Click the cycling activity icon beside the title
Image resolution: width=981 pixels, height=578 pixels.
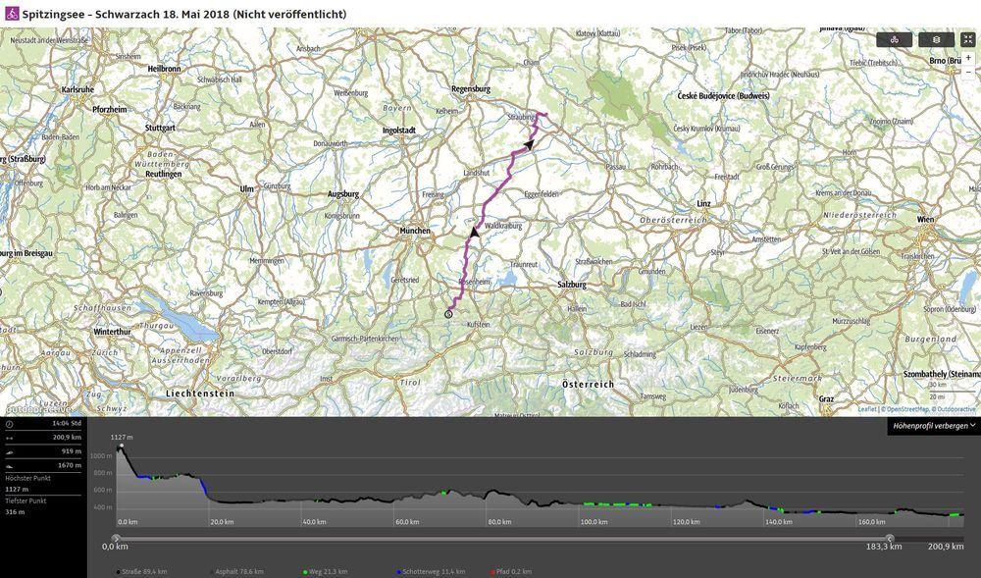(12, 13)
